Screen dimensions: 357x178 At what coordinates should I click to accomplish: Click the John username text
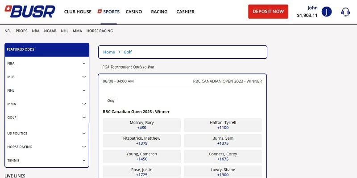313,8
